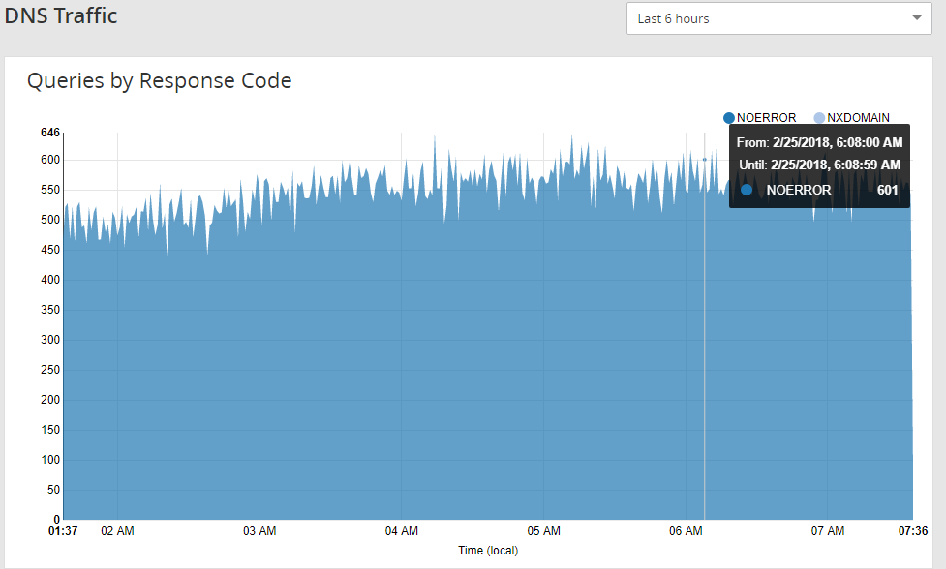Viewport: 946px width, 569px height.
Task: Click the "06 AM" x-axis tick label
Action: pyautogui.click(x=686, y=531)
